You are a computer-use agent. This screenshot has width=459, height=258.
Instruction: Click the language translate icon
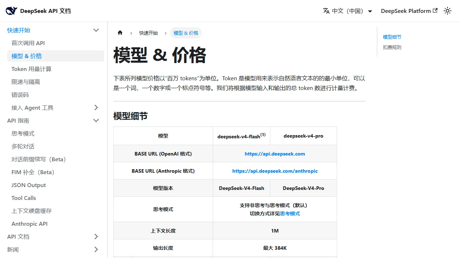tap(326, 11)
